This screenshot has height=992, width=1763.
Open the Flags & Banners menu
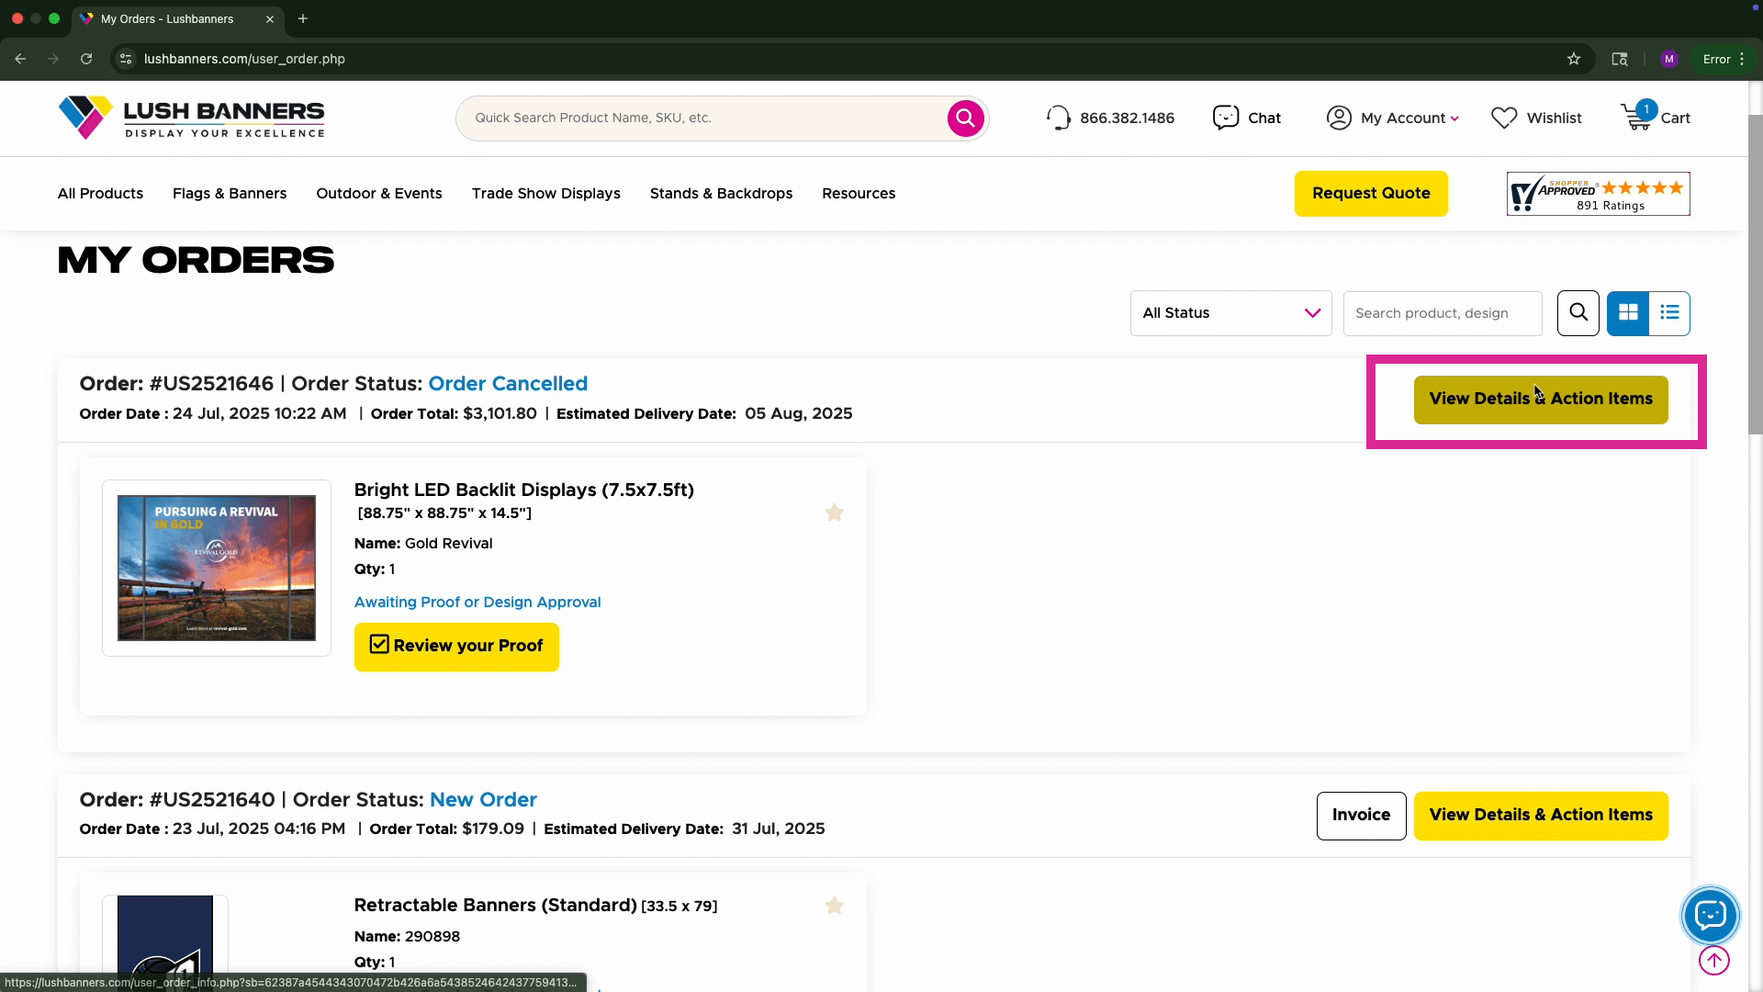pyautogui.click(x=230, y=193)
